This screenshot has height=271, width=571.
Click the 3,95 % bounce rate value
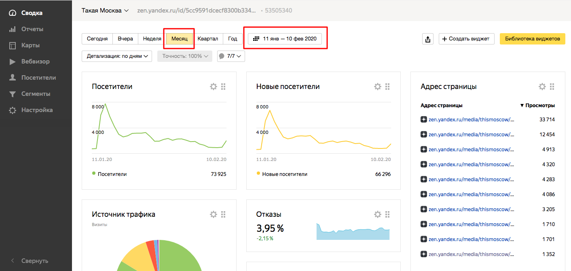tap(270, 229)
